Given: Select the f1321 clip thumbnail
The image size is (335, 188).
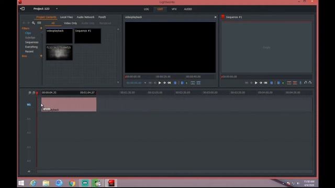Looking at the screenshot, I should tap(59, 53).
